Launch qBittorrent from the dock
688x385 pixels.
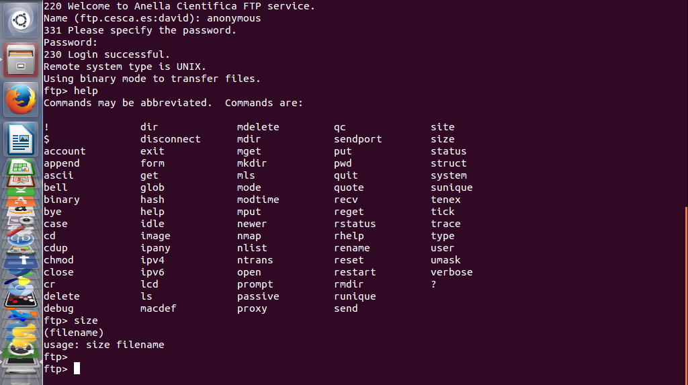[21, 239]
